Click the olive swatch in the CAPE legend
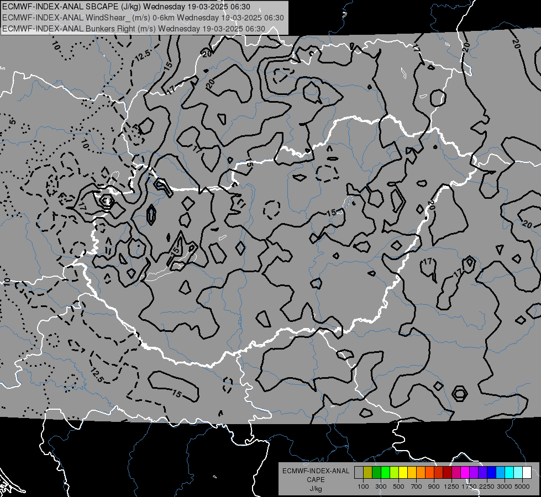541x497 pixels. tap(368, 472)
